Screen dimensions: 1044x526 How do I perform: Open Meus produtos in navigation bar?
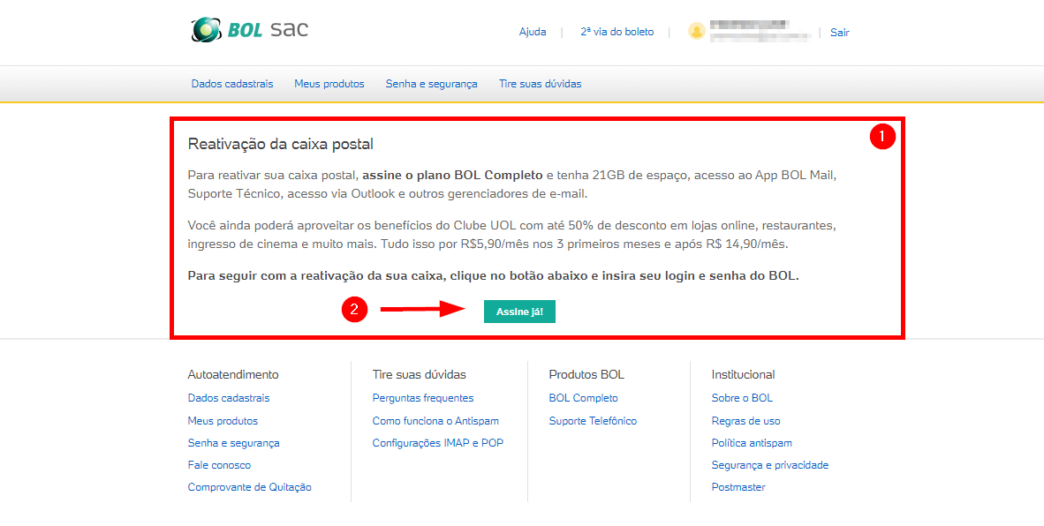[329, 84]
